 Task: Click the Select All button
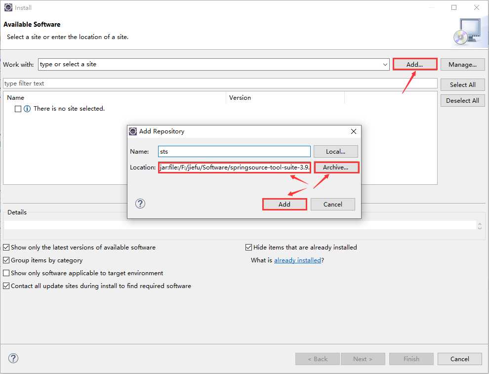462,84
